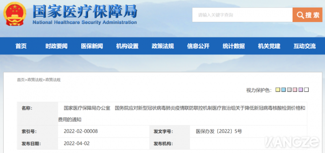Open the 机构设置 navigation item
This screenshot has height=153, width=325.
click(127, 46)
